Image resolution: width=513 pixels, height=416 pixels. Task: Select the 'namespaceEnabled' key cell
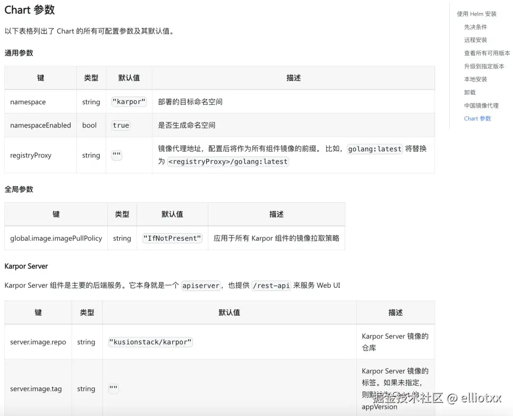40,125
